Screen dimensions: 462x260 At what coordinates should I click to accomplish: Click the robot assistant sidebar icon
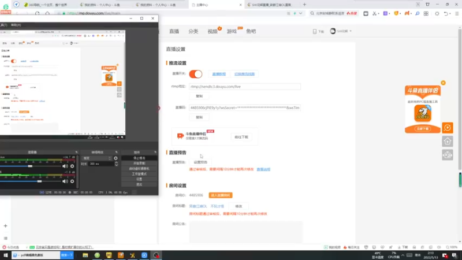click(448, 155)
